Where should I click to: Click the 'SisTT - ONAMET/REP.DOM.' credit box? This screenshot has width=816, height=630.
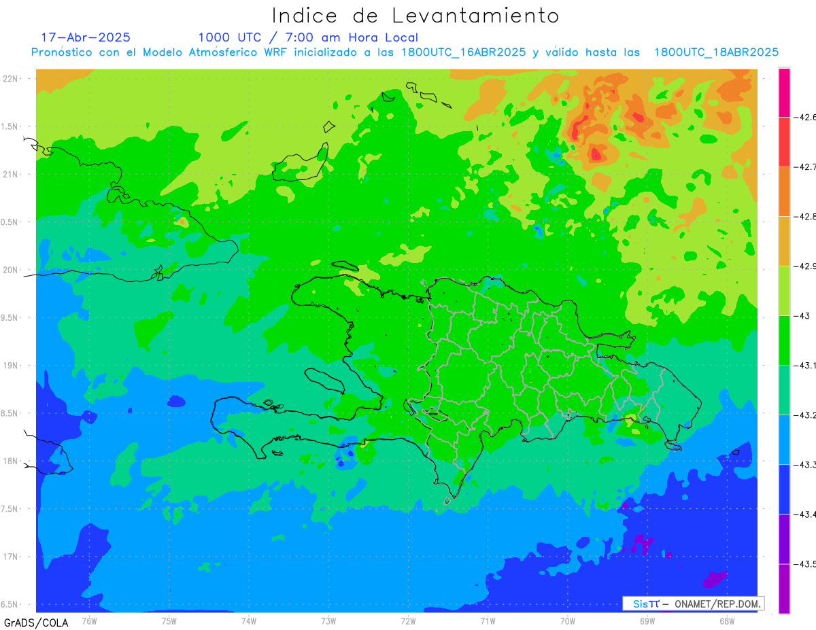point(693,603)
